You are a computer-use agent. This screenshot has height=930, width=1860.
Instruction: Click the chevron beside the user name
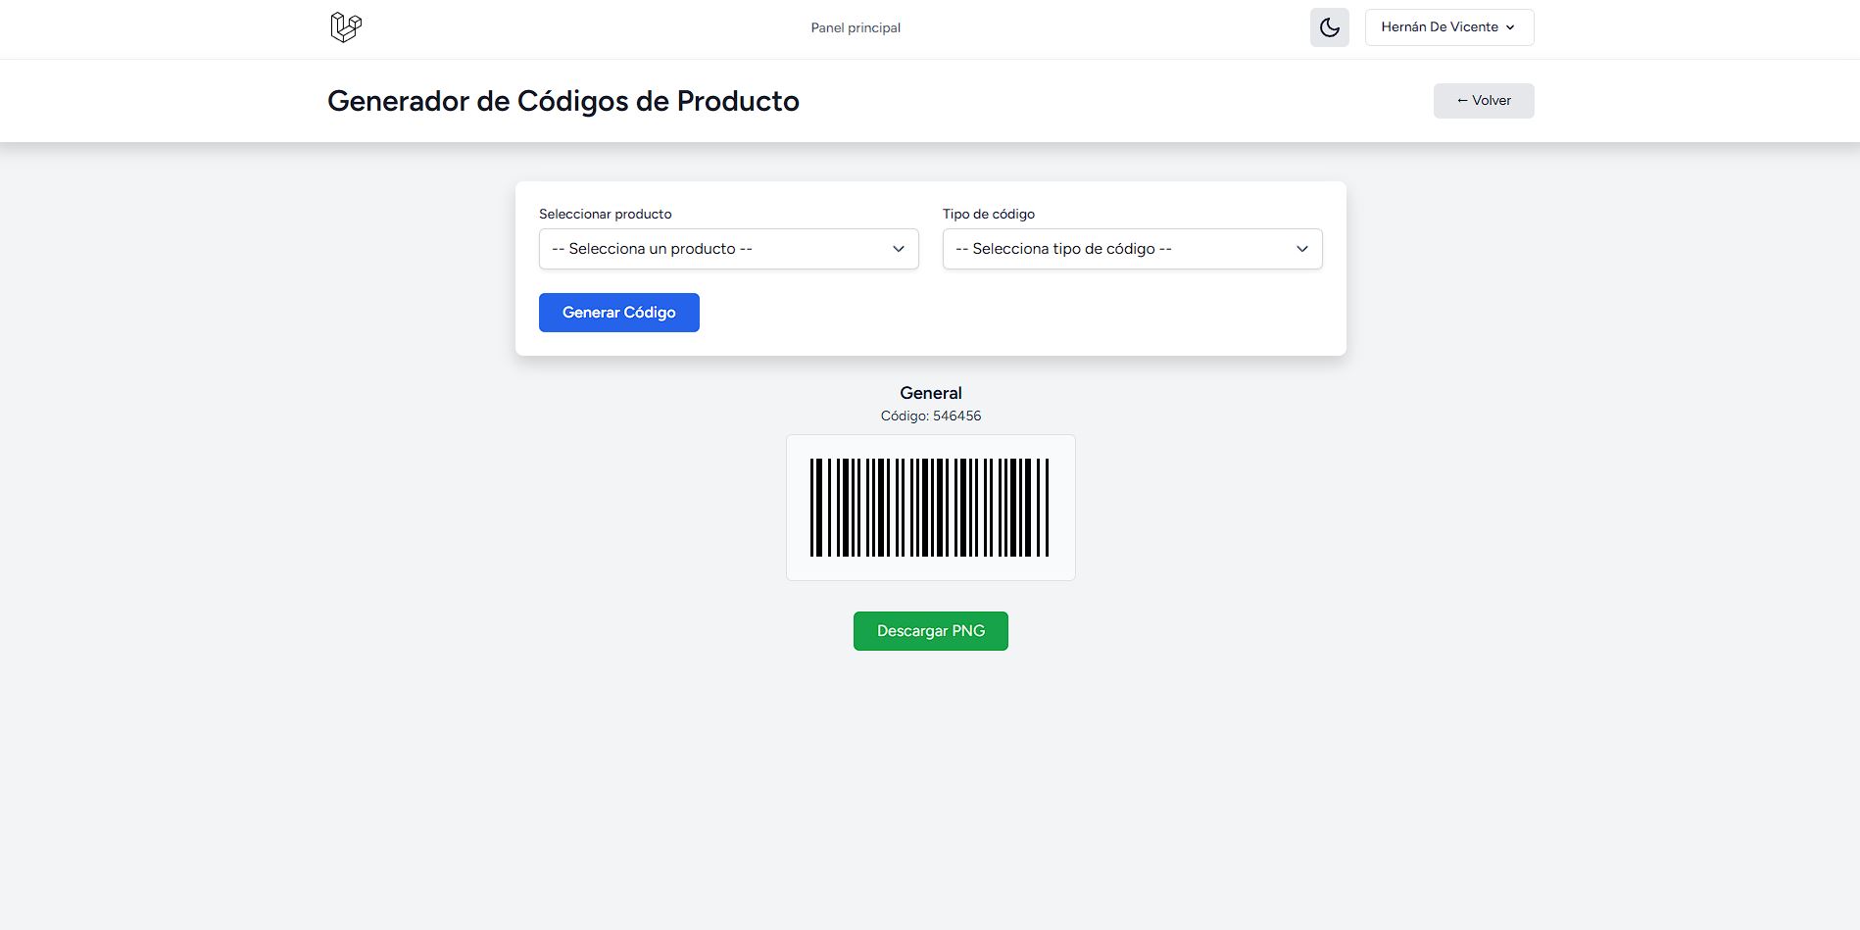click(1510, 27)
